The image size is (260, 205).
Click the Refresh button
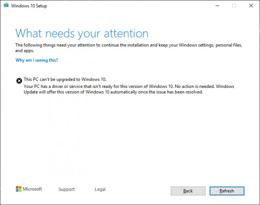click(x=227, y=191)
